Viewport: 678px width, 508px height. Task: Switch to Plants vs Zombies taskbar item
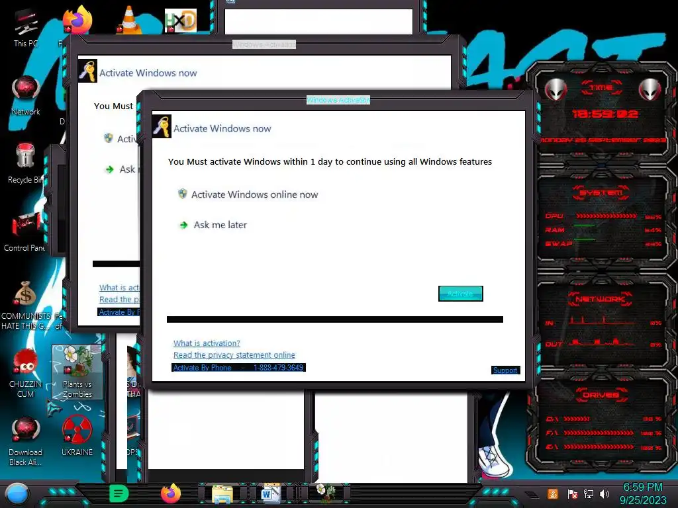tap(325, 492)
